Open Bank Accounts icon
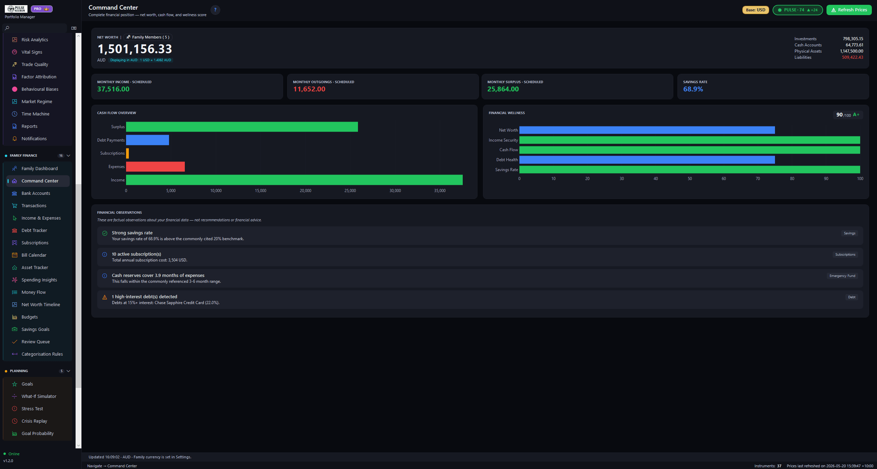The height and width of the screenshot is (469, 877). (14, 193)
